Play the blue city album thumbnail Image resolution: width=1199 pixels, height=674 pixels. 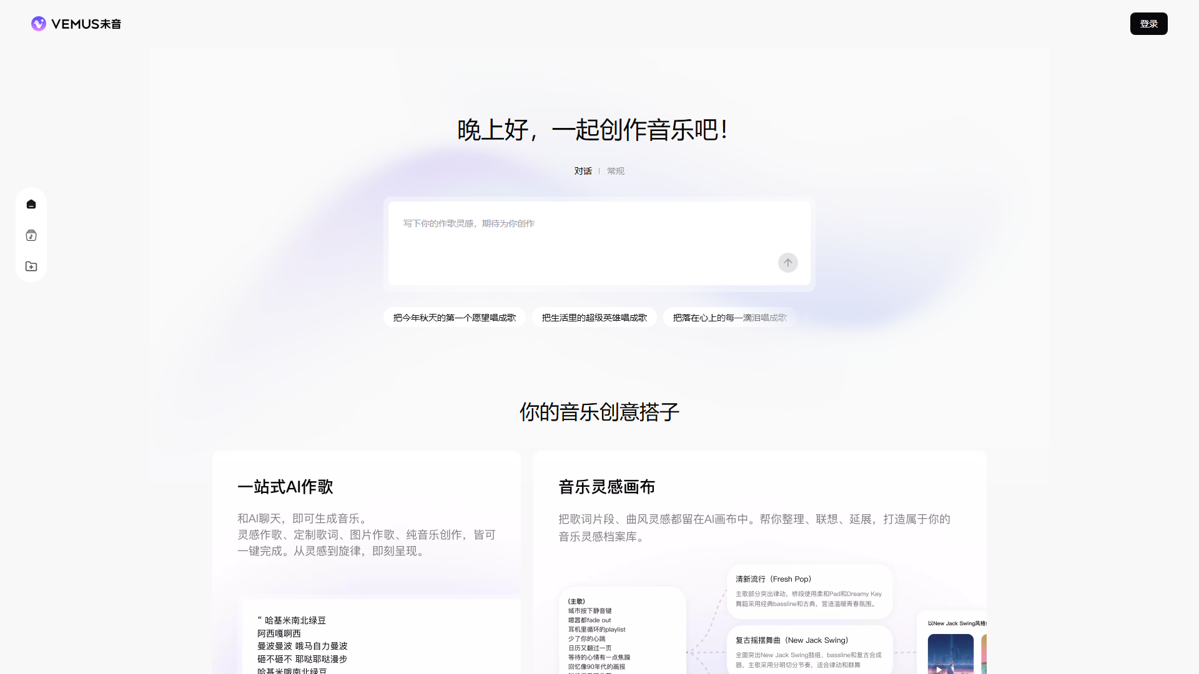(950, 654)
